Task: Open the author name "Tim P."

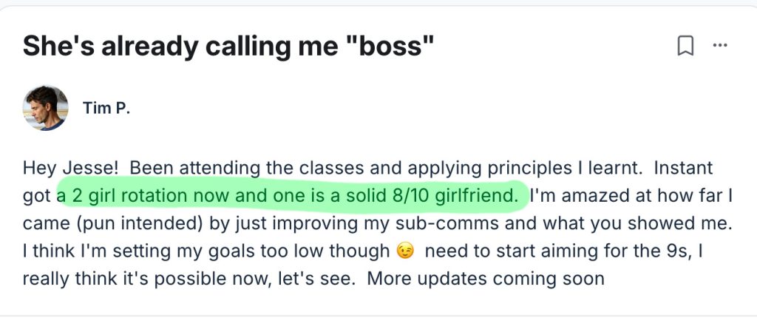Action: tap(106, 109)
